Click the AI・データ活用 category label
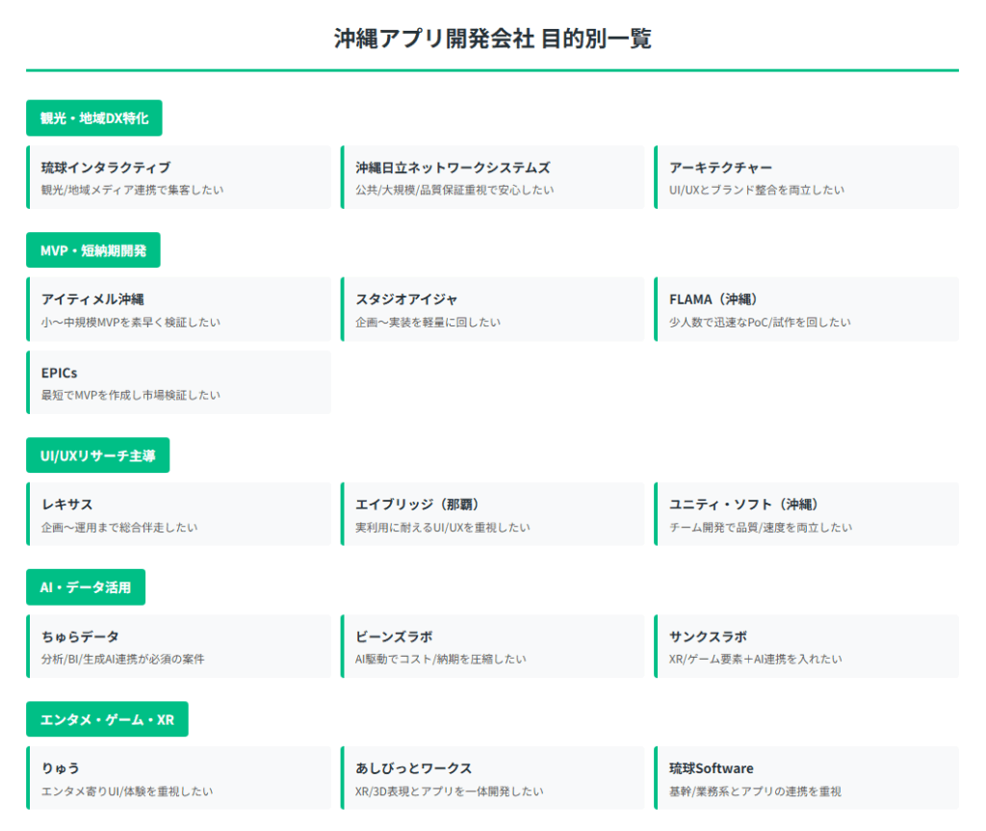Viewport: 986px width, 831px height. (86, 587)
